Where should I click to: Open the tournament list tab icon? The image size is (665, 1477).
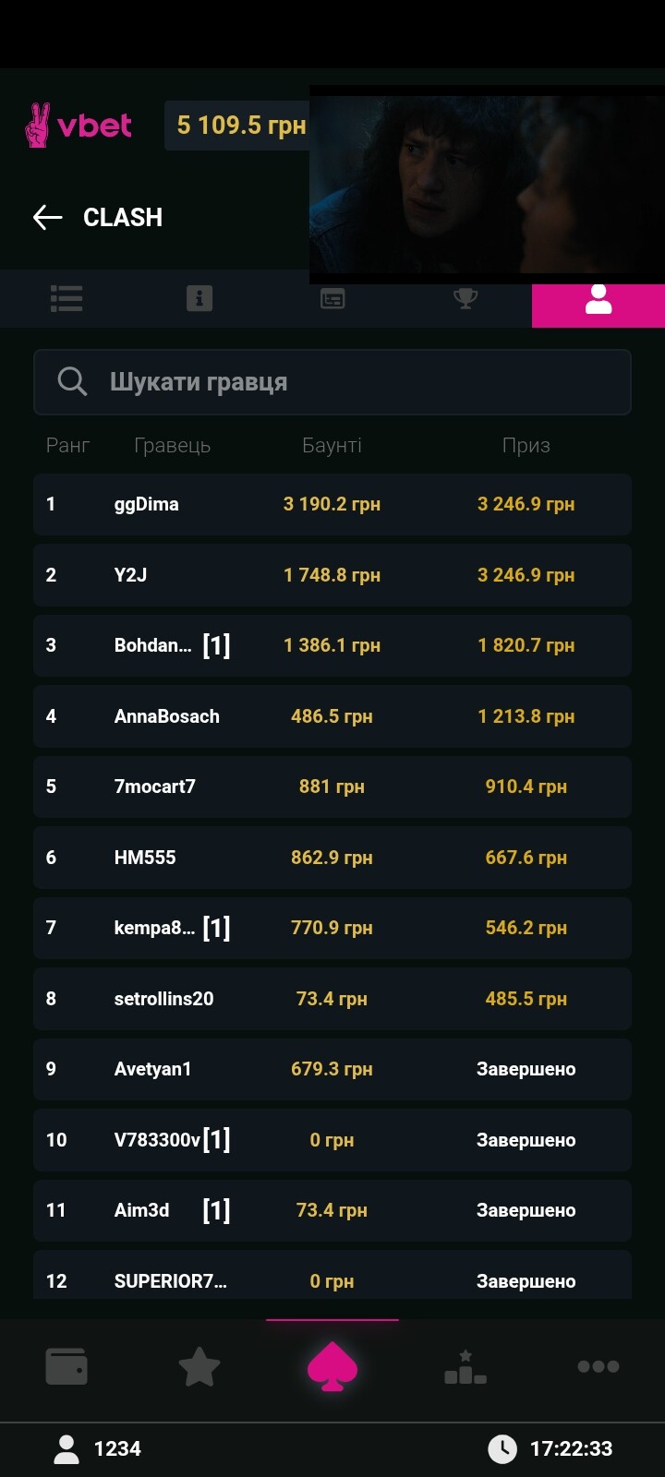[x=66, y=299]
